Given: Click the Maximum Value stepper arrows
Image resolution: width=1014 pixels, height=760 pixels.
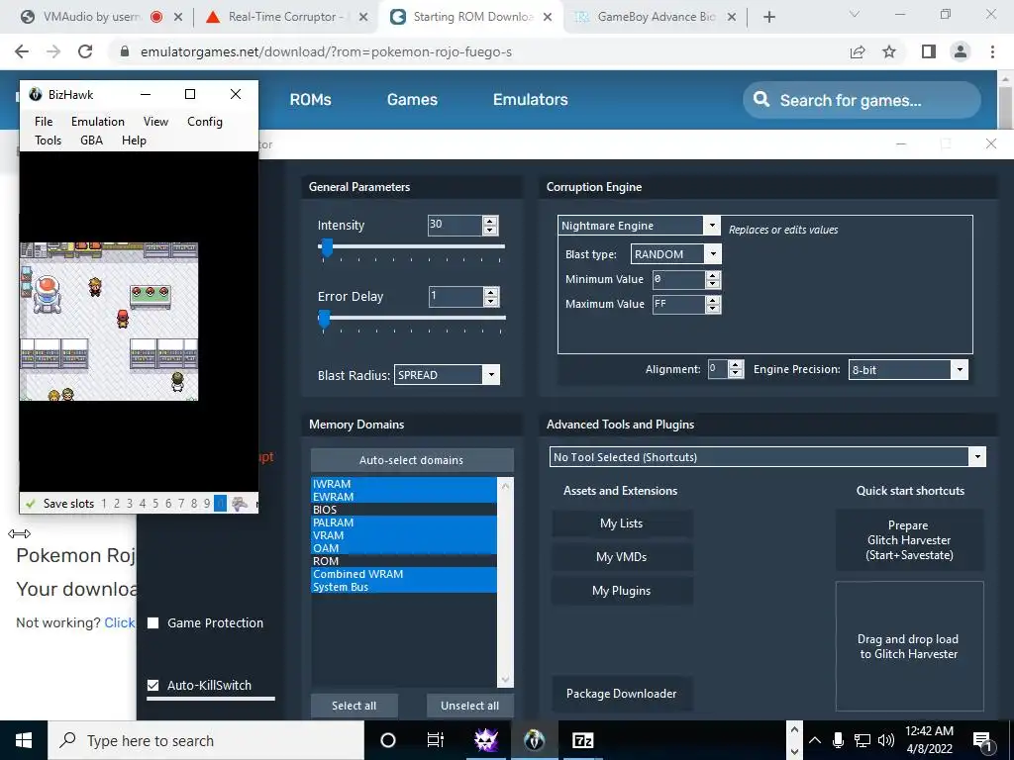Looking at the screenshot, I should click(713, 305).
